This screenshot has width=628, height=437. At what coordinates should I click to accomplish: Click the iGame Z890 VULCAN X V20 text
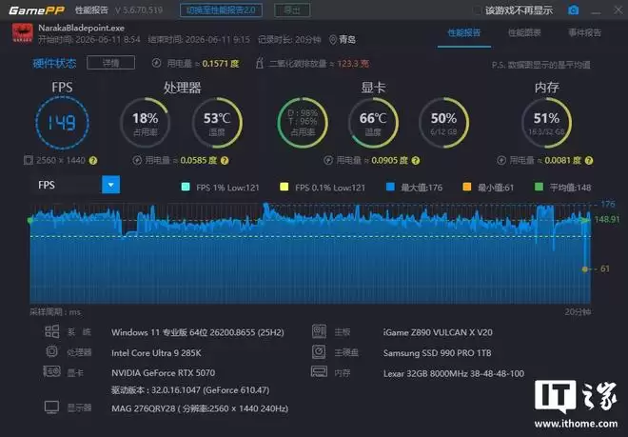[x=438, y=332]
